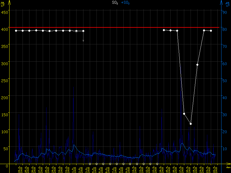The height and width of the screenshot is (173, 231).
Task: Click the last yellow circle marker on x-axis
Action: (x=157, y=164)
